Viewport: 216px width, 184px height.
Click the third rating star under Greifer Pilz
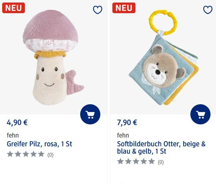pyautogui.click(x=26, y=154)
